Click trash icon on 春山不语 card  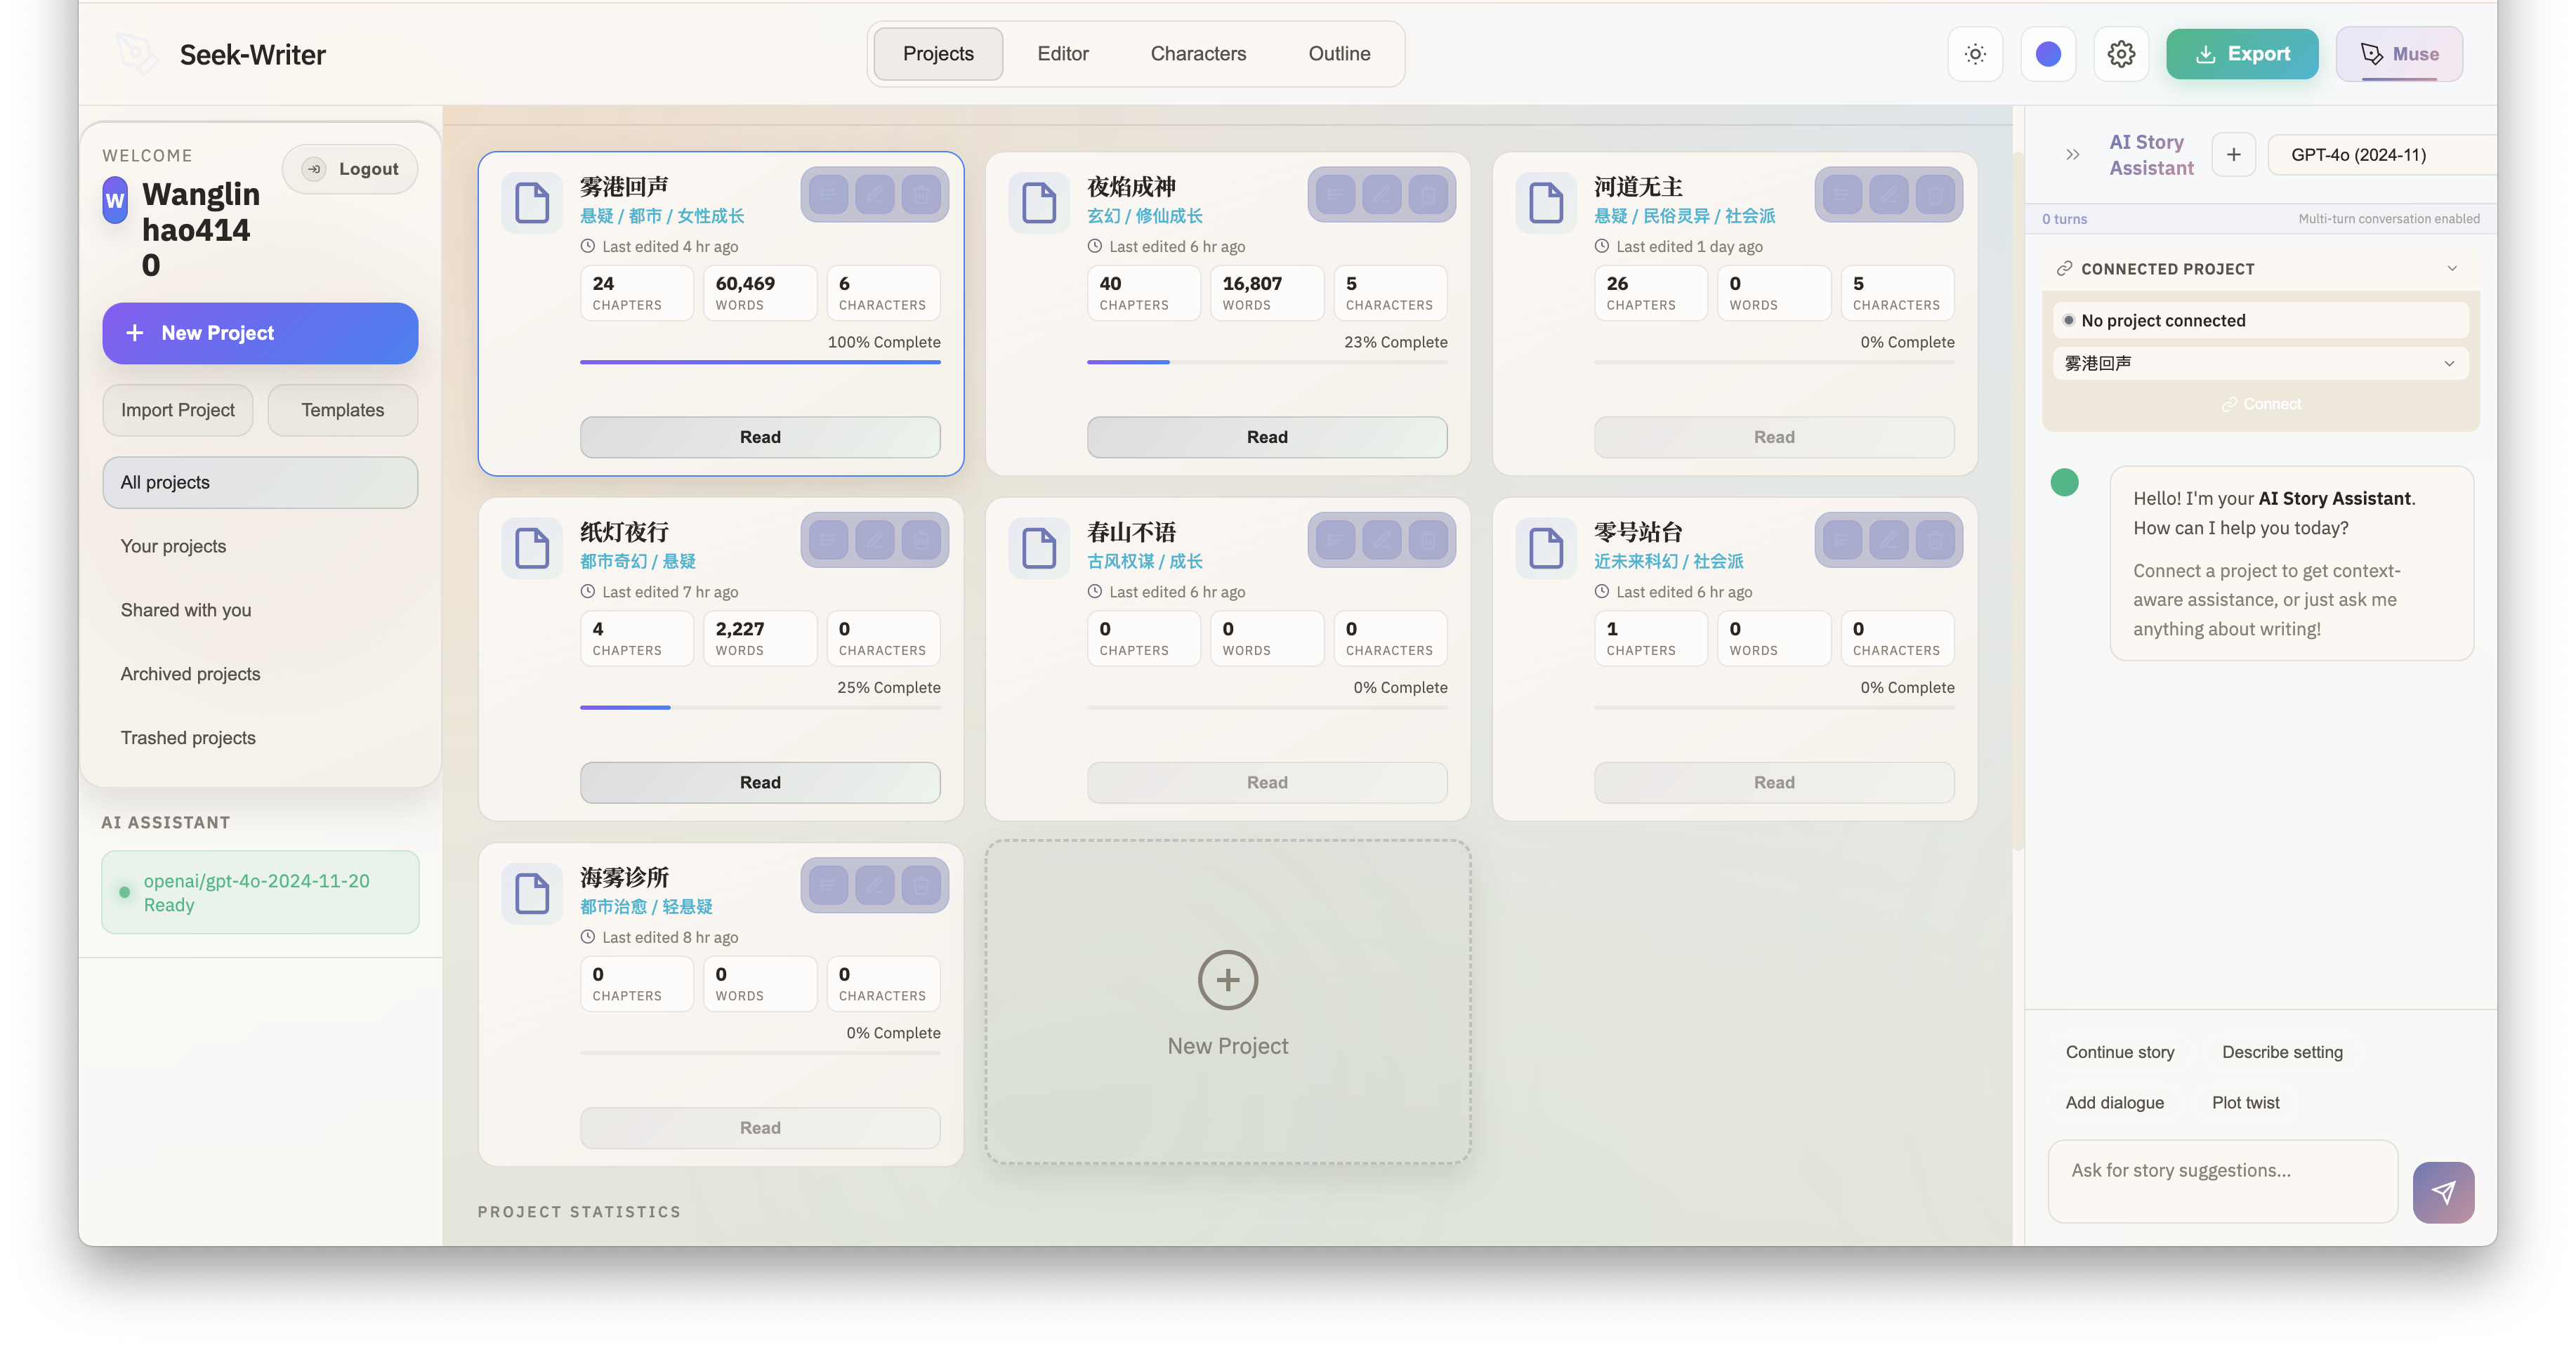pyautogui.click(x=1428, y=541)
